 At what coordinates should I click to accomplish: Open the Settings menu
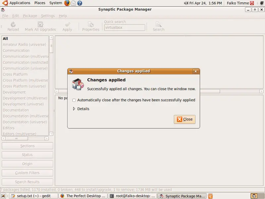(48, 16)
